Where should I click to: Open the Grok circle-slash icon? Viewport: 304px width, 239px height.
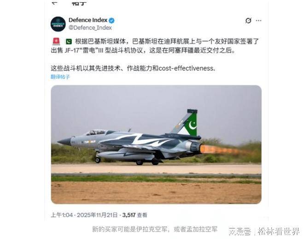[x=248, y=20]
